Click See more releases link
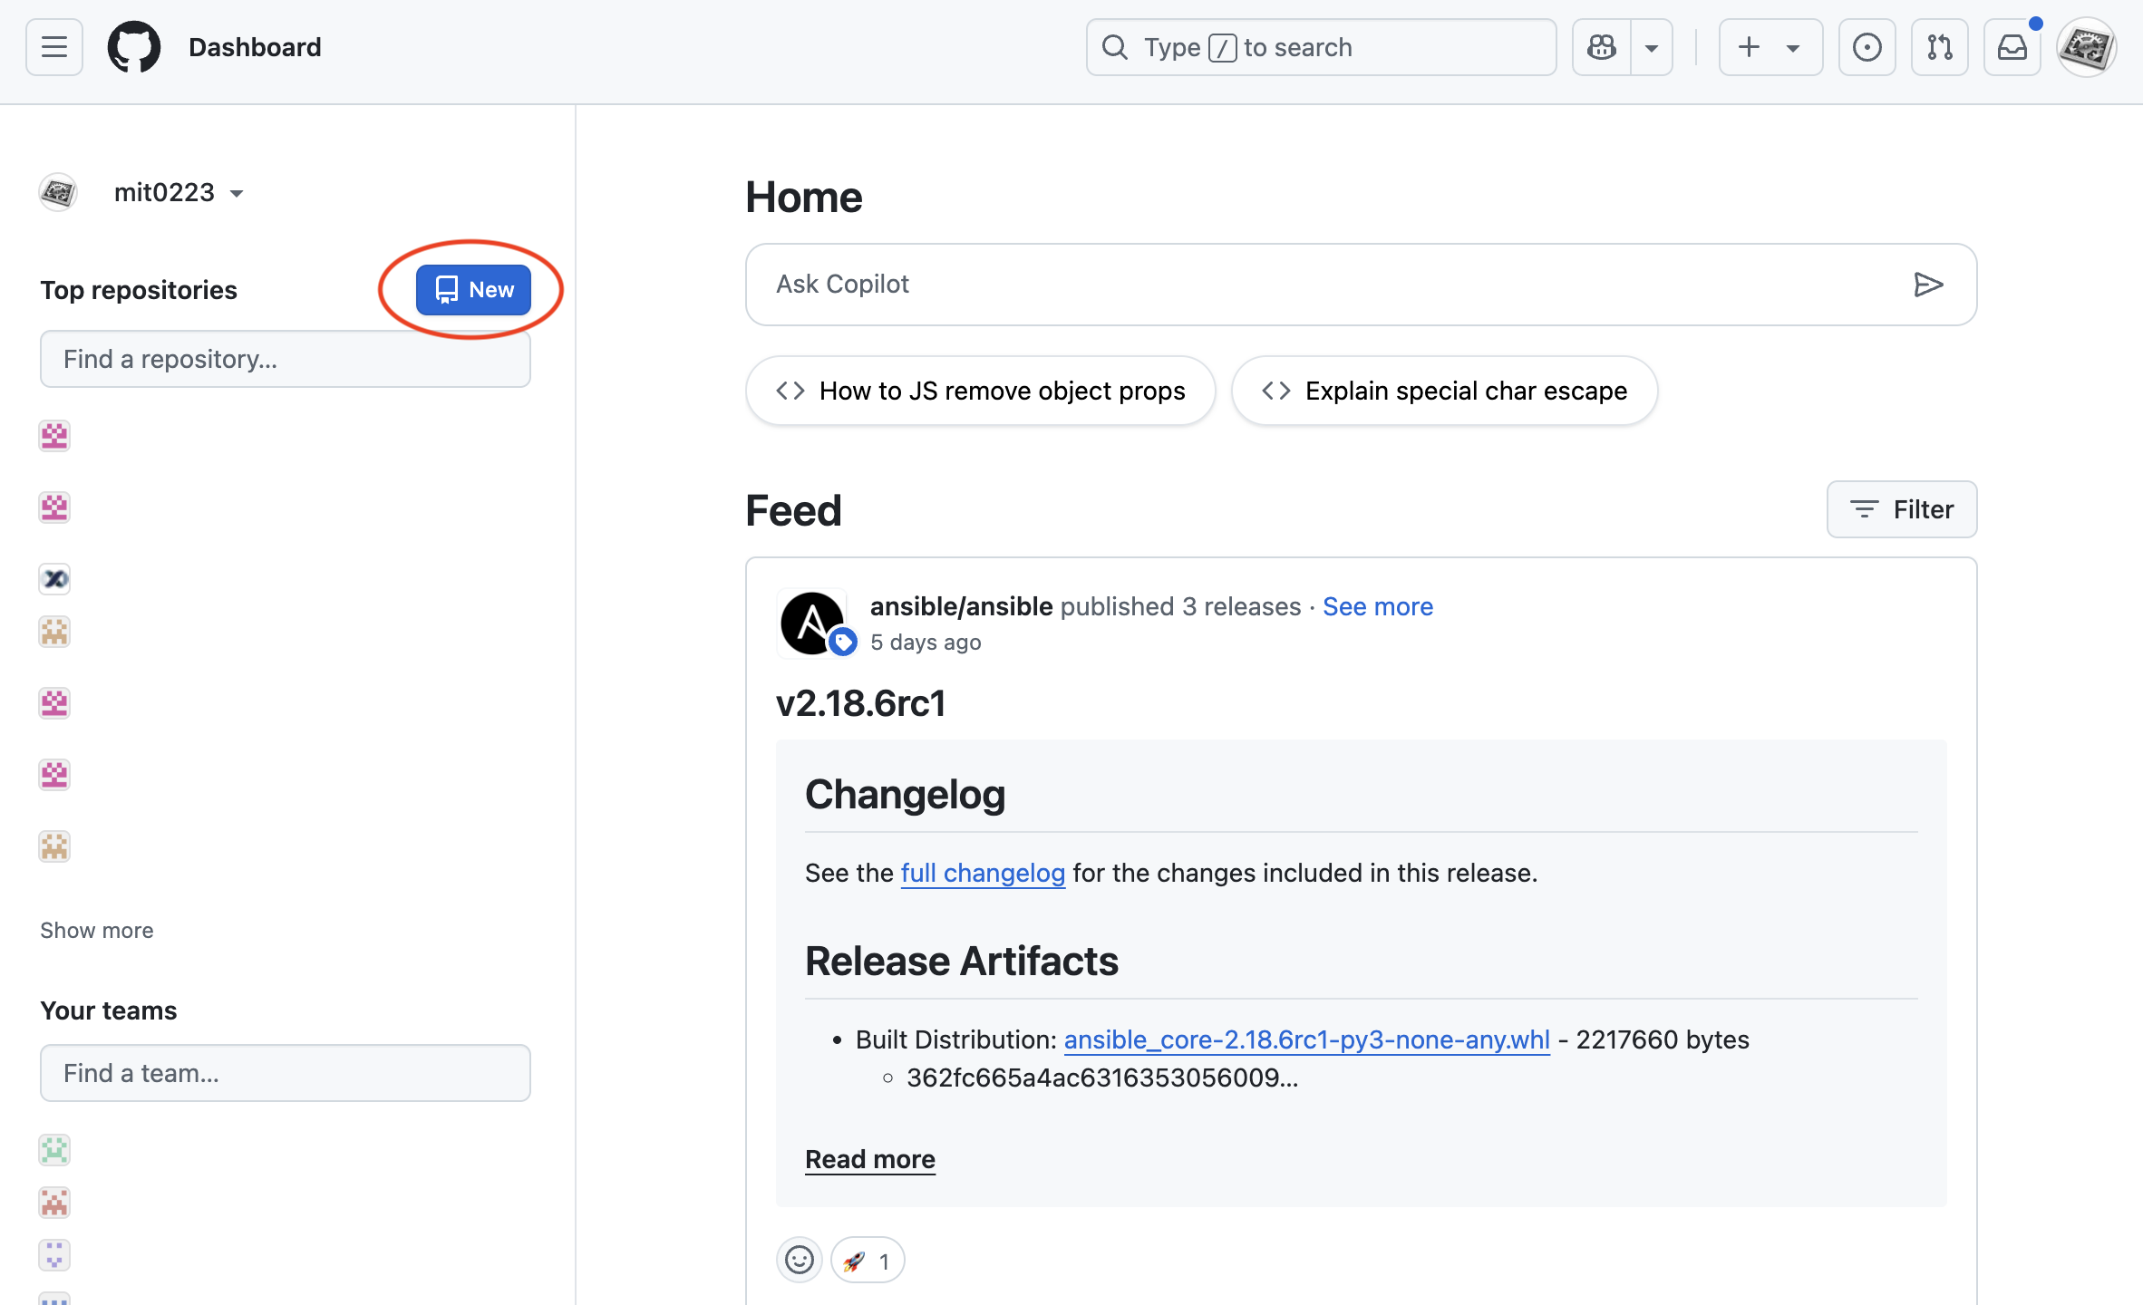2143x1305 pixels. [1377, 606]
